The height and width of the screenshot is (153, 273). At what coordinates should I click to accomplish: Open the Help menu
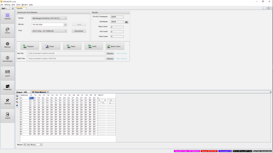tap(31, 5)
